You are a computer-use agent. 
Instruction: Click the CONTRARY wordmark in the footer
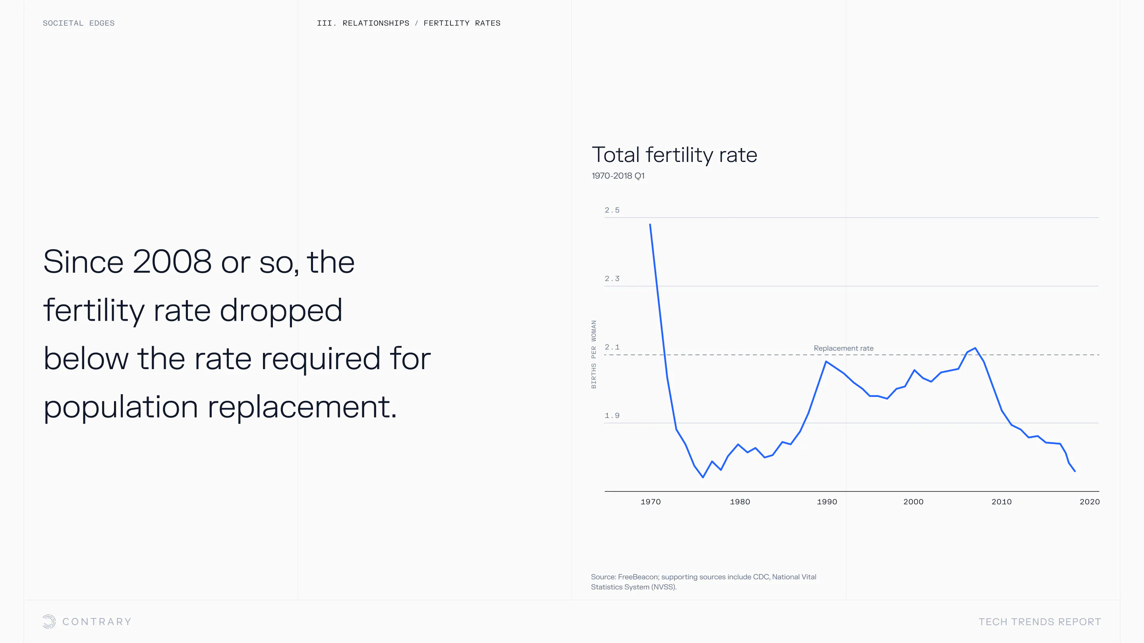(97, 622)
